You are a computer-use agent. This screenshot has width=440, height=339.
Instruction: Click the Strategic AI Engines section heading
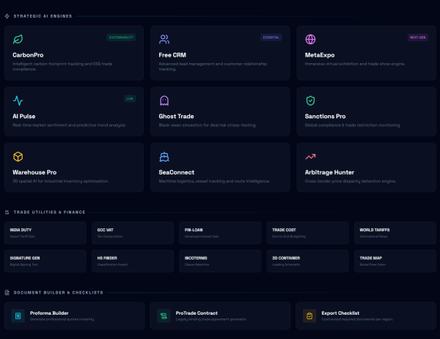point(43,16)
